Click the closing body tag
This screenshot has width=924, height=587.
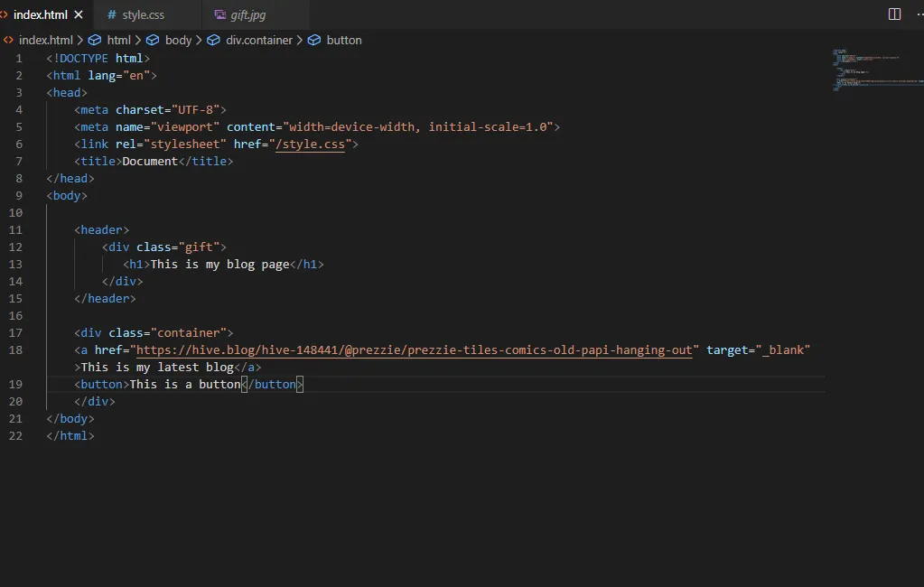point(70,418)
